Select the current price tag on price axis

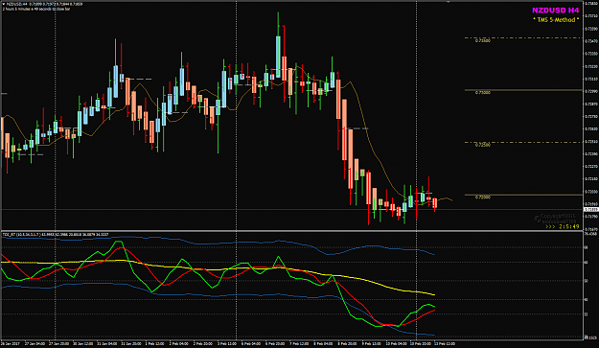(590, 209)
